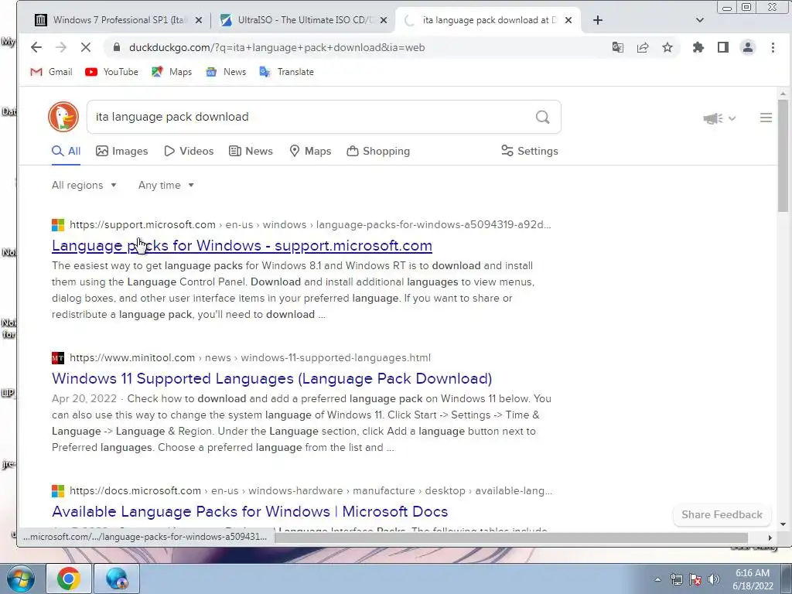Open the translate page icon
Viewport: 792px width, 594px height.
point(618,47)
